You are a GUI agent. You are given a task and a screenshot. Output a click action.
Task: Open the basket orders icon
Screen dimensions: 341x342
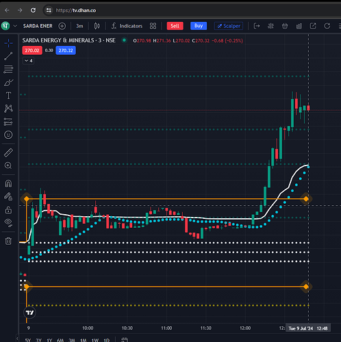tap(285, 26)
